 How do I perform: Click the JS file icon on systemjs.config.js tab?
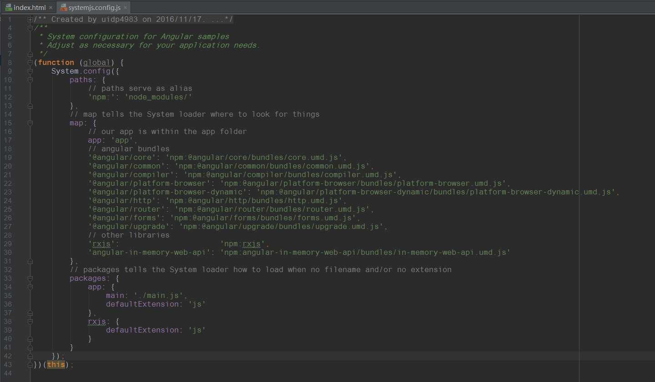pos(64,7)
